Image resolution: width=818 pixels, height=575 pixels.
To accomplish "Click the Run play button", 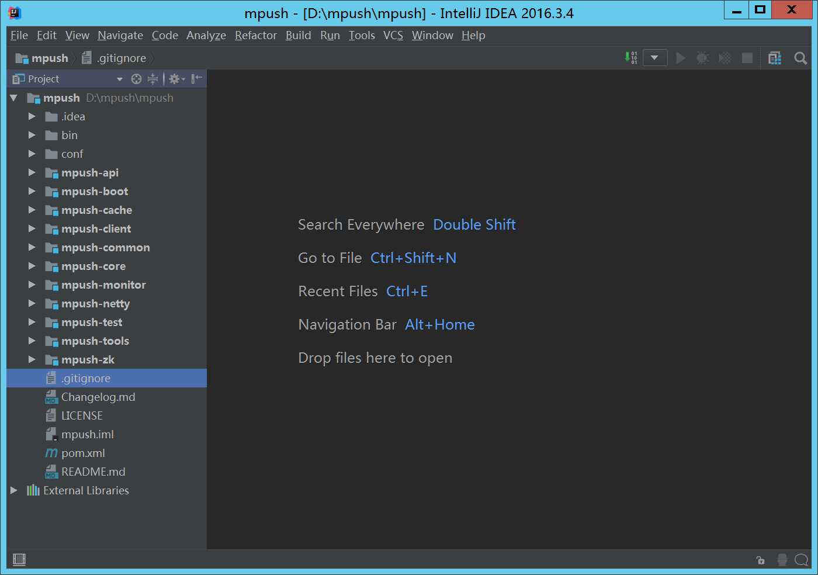I will 681,58.
